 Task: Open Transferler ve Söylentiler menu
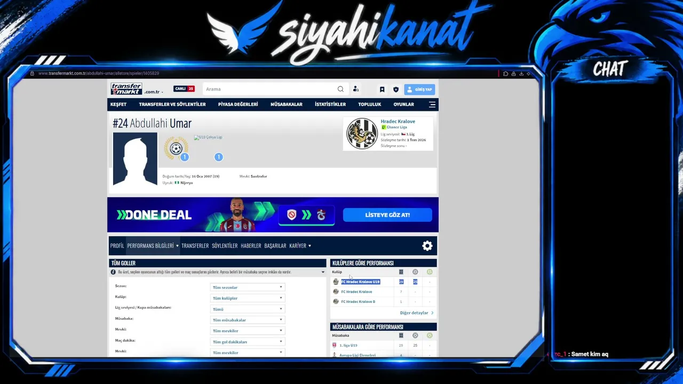click(172, 105)
